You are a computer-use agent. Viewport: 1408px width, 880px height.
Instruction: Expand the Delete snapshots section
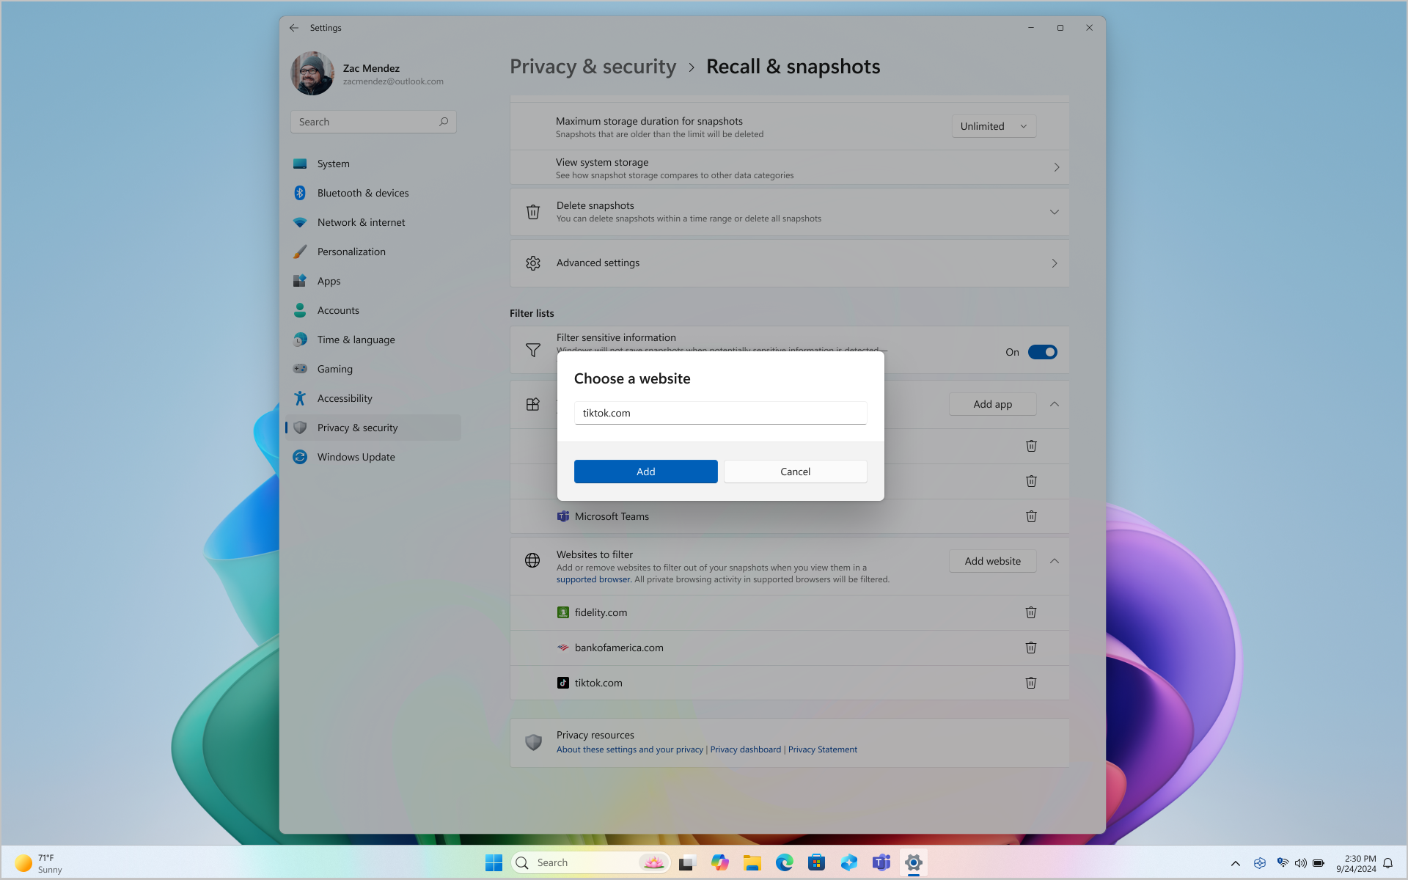tap(1056, 211)
